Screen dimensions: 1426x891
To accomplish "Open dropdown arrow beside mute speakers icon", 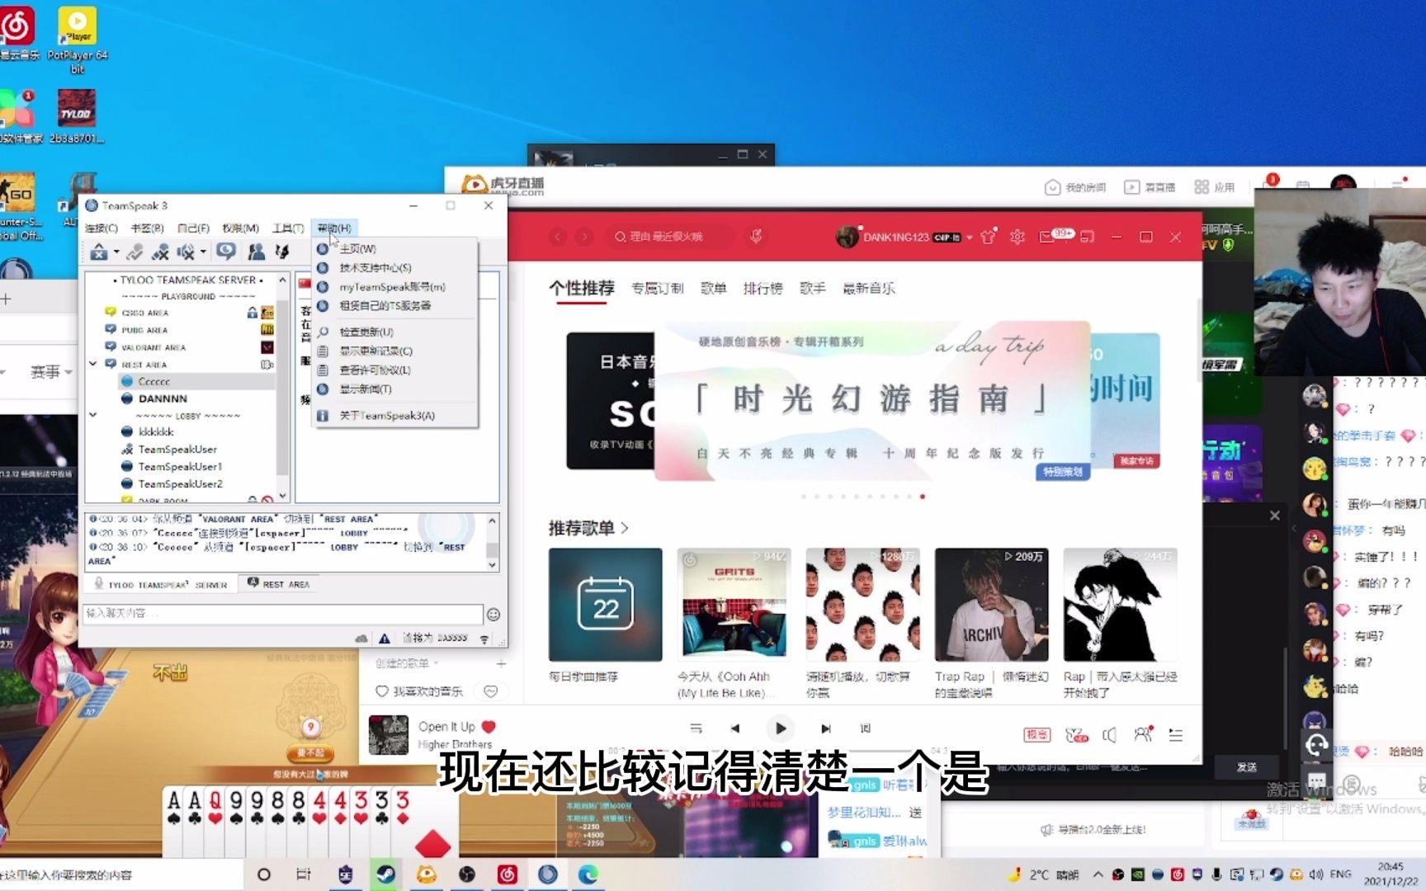I will pyautogui.click(x=203, y=252).
